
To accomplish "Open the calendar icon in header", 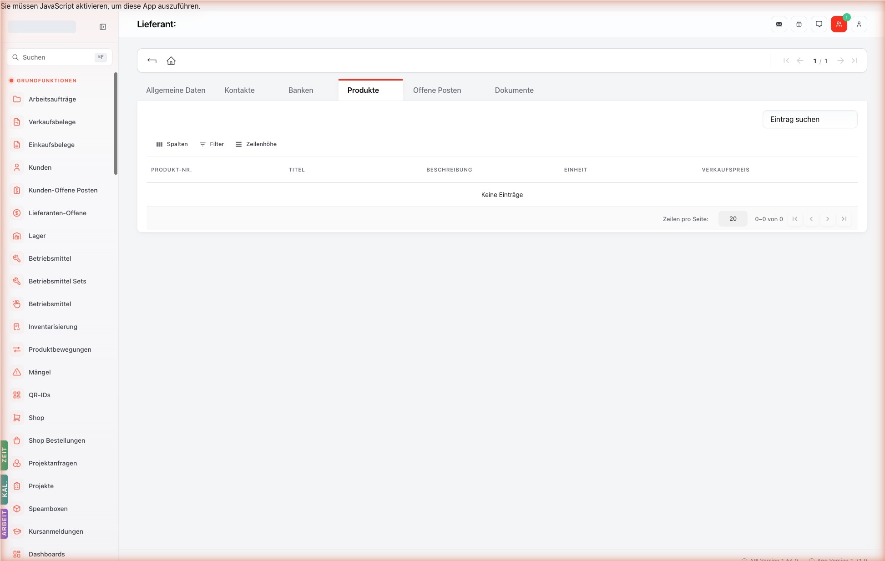I will [799, 24].
